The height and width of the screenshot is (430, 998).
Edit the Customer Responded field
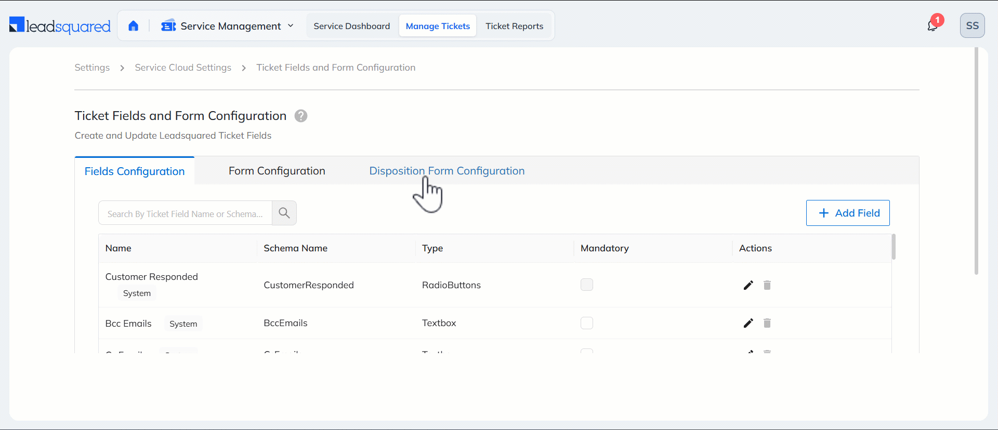(748, 285)
